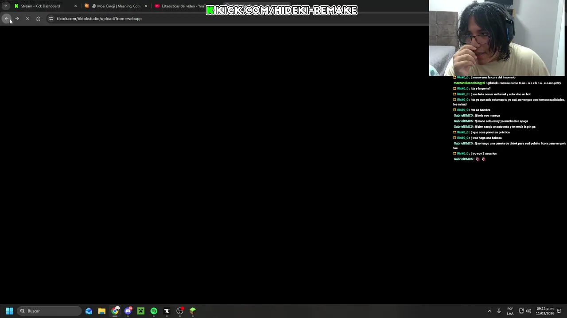The height and width of the screenshot is (318, 567).
Task: Open the Minecraft creeper taskbar icon
Action: pyautogui.click(x=141, y=311)
